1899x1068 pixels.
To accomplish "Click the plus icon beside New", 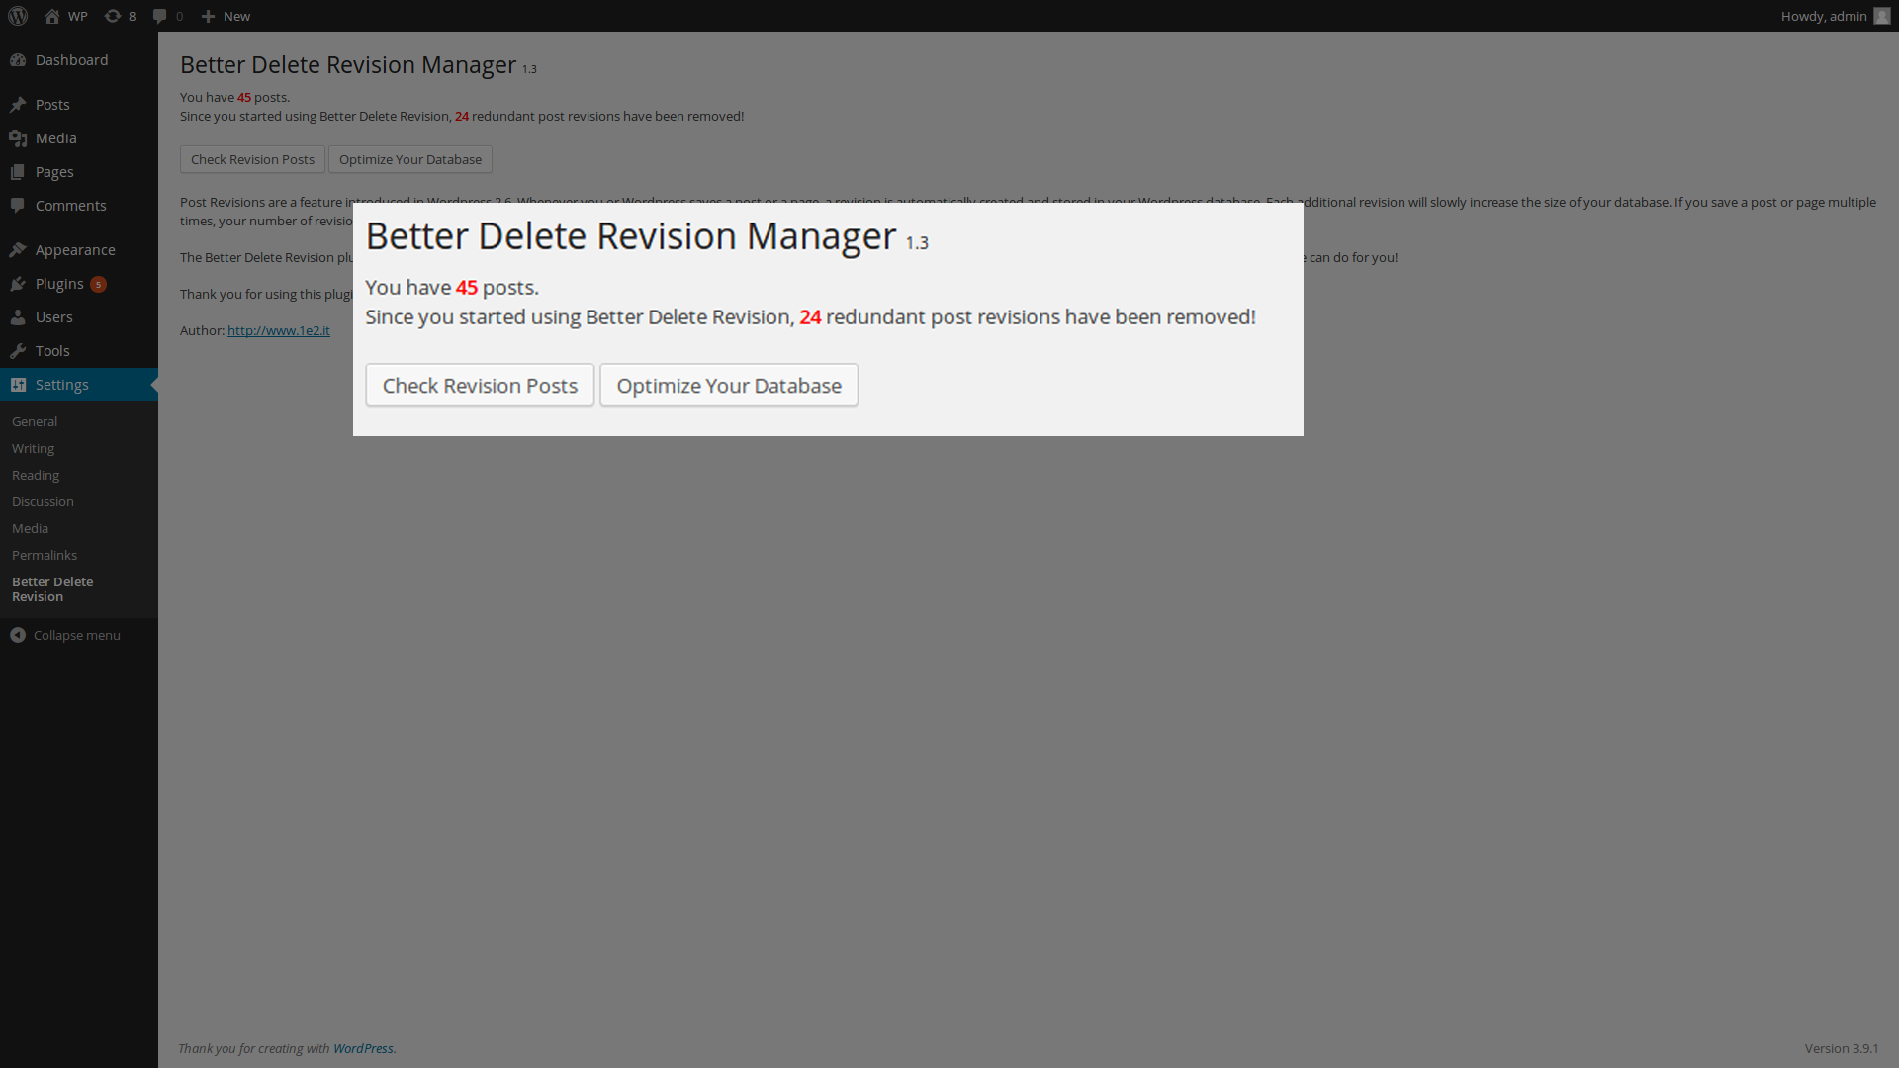I will point(208,16).
